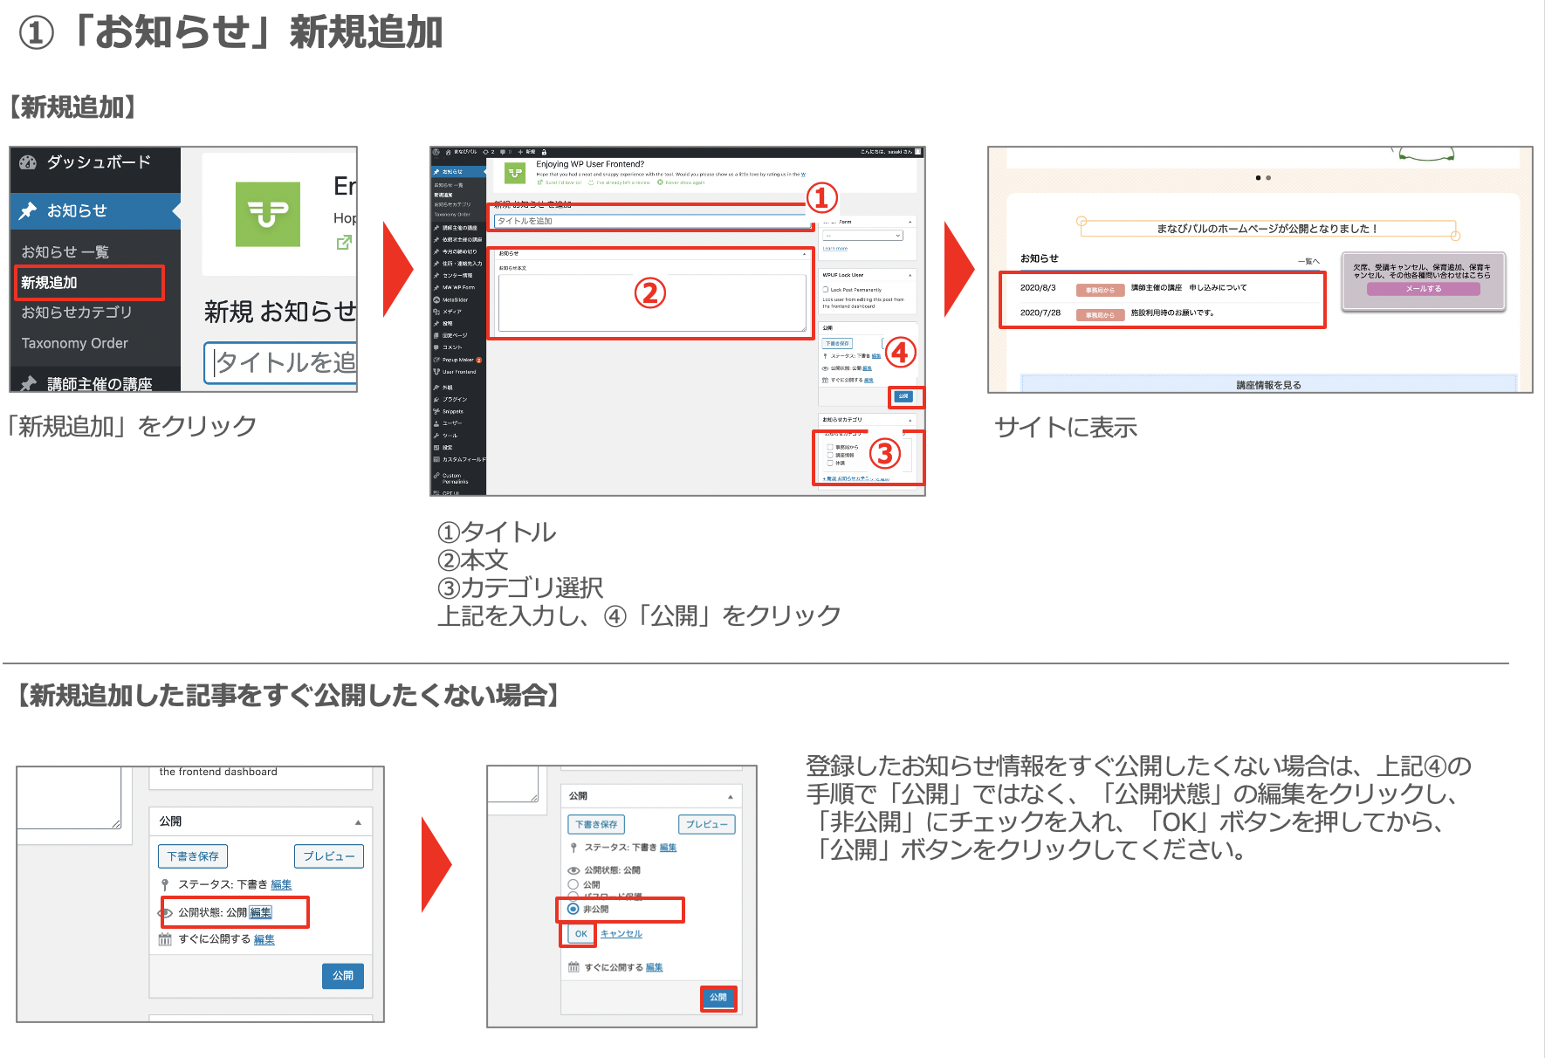Collapse the Form panel arrow

[x=910, y=222]
